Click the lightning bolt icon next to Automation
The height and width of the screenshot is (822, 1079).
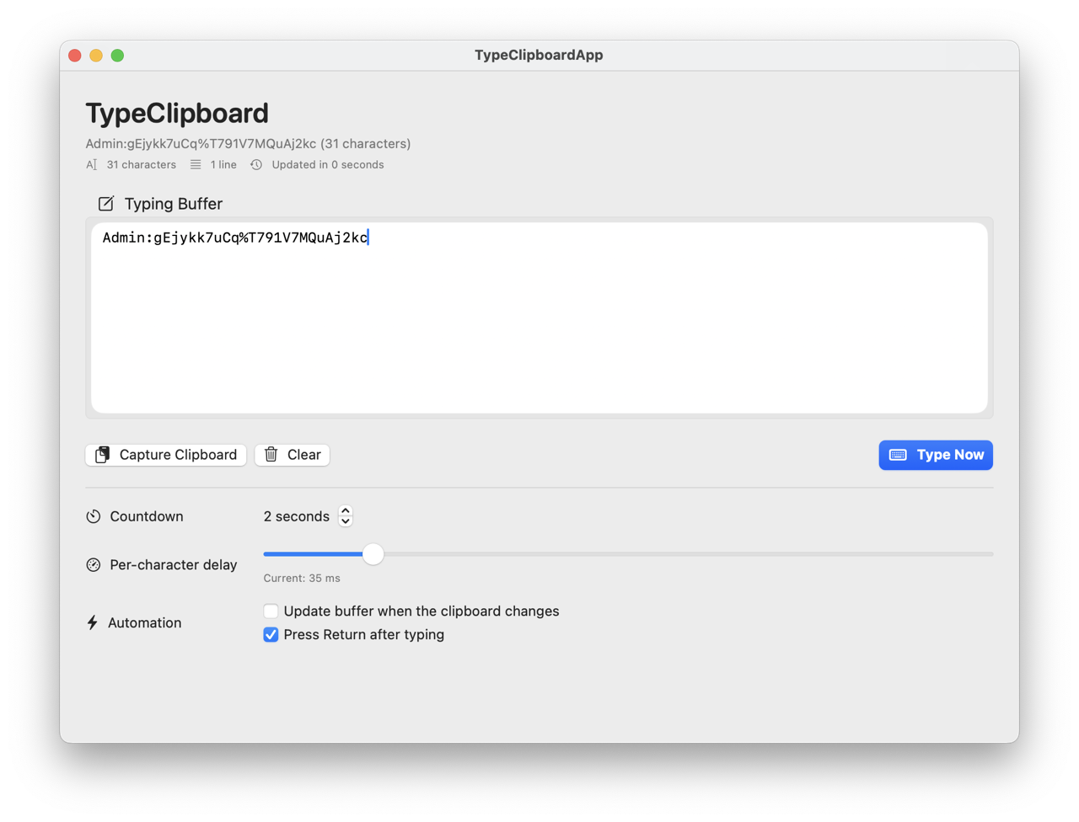pos(92,622)
